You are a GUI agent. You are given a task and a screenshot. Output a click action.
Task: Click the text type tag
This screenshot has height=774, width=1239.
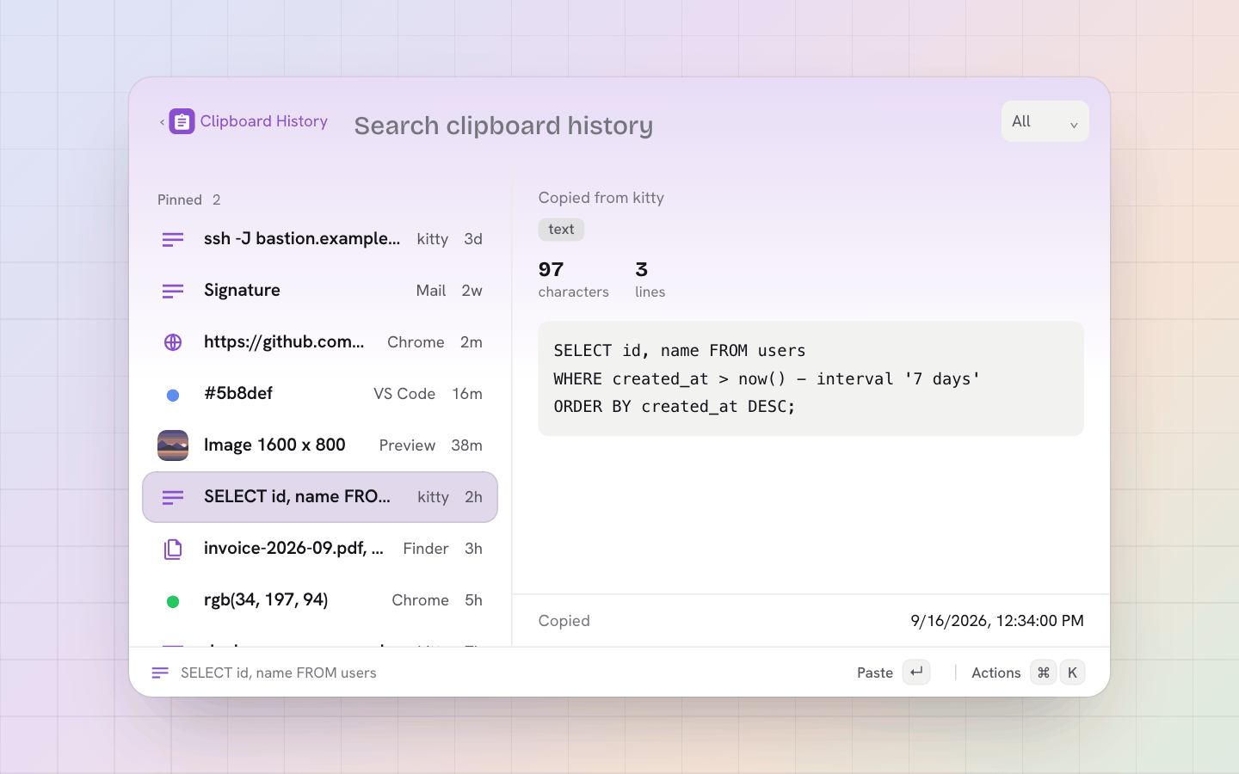(561, 230)
